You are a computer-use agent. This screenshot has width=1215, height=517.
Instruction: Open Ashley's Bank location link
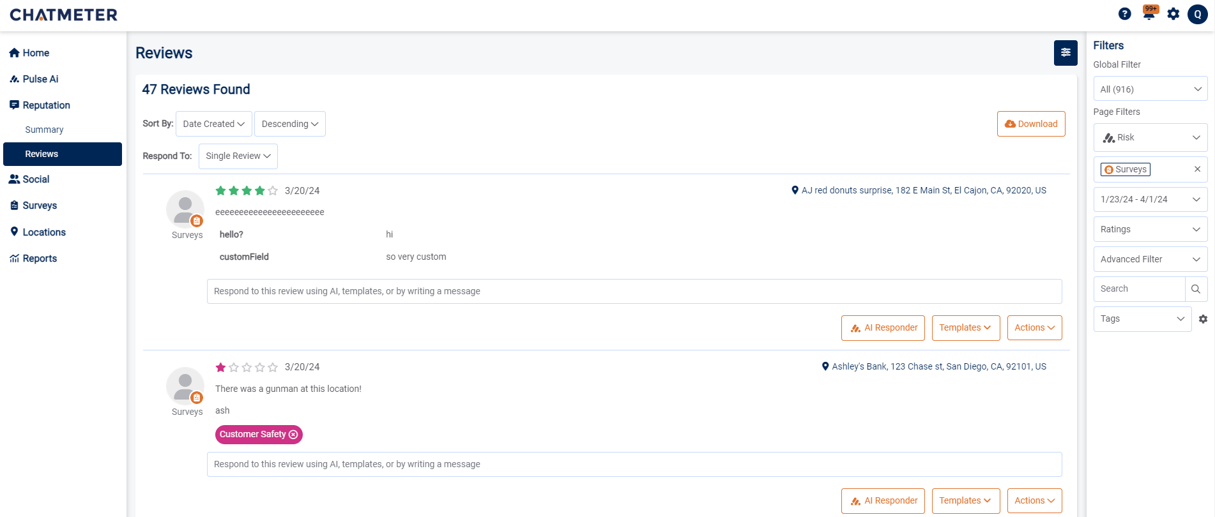939,366
